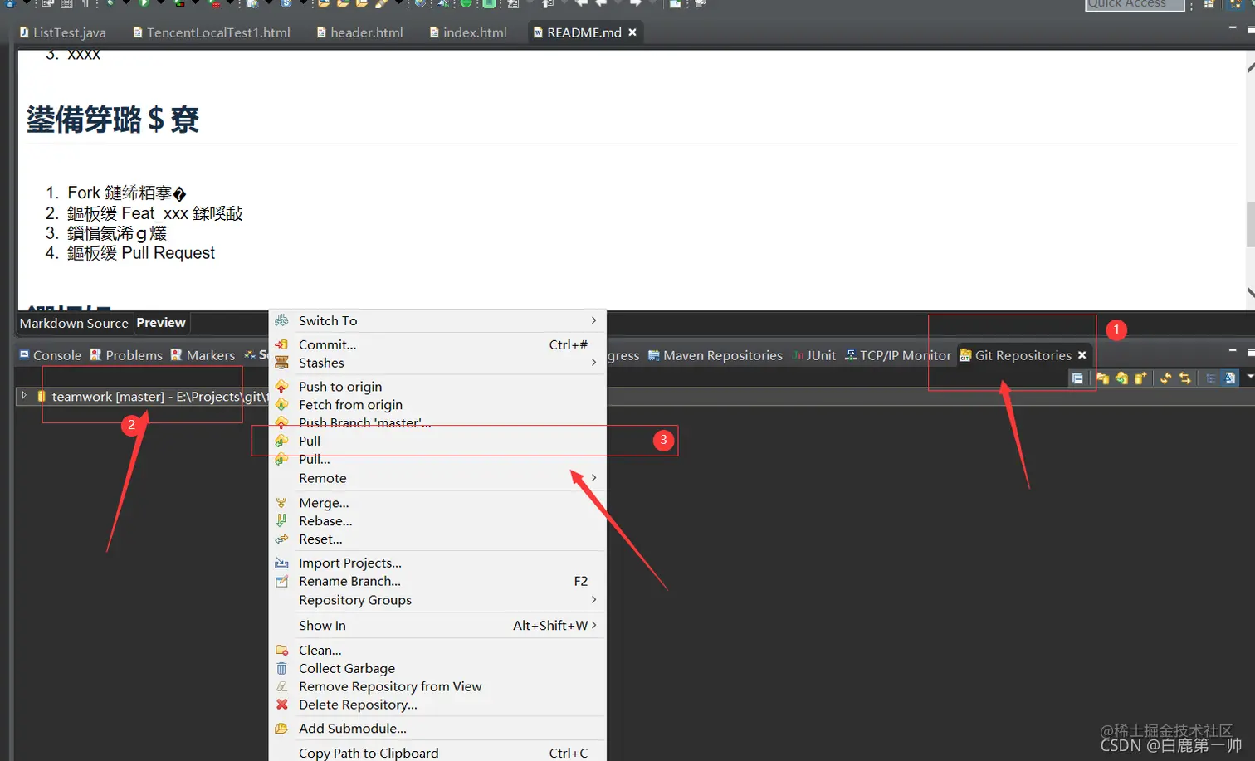Screen dimensions: 1255x761
Task: Open the JUnit view tab
Action: (x=814, y=355)
